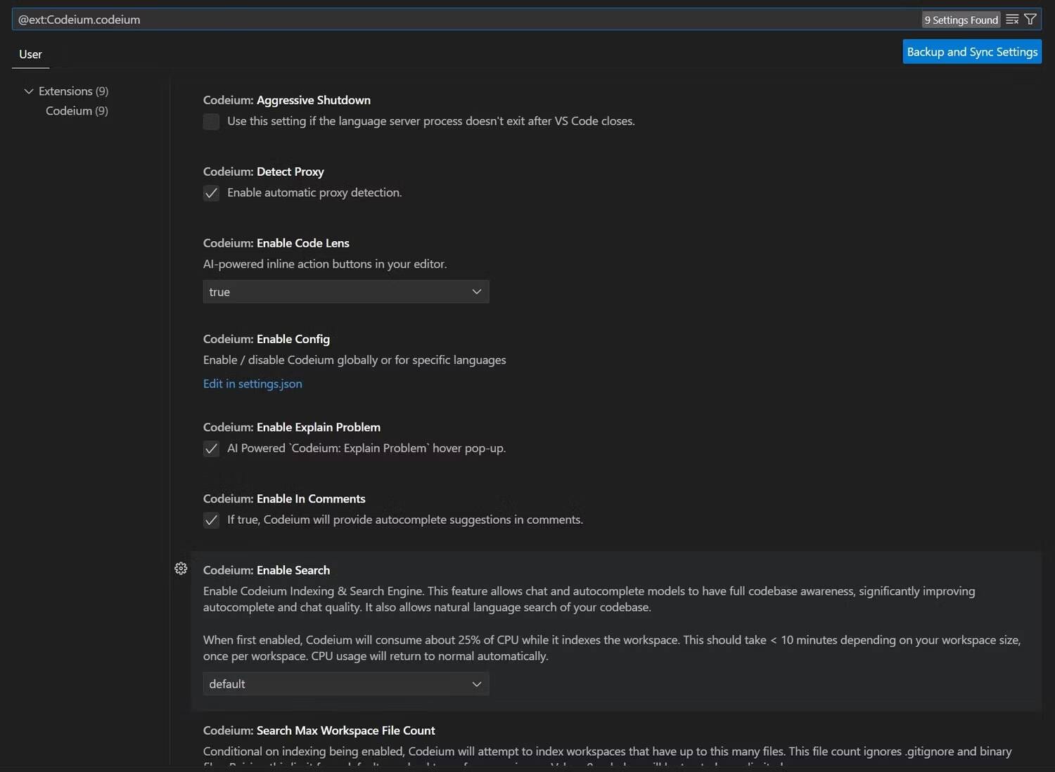Open the settings filter menu
This screenshot has width=1055, height=772.
pos(1030,20)
